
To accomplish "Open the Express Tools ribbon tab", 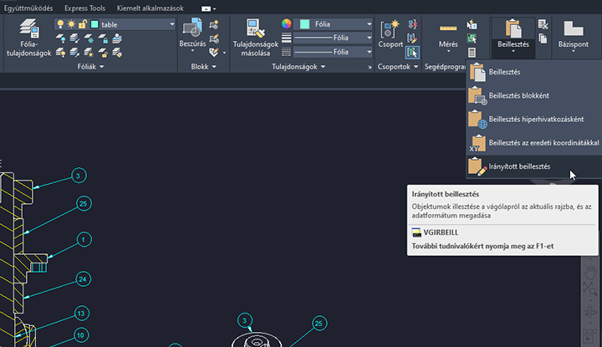I will [84, 8].
